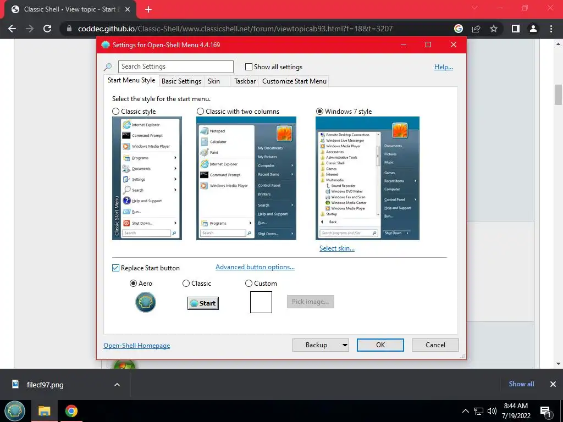
Task: Click the Pick image button
Action: coord(310,302)
